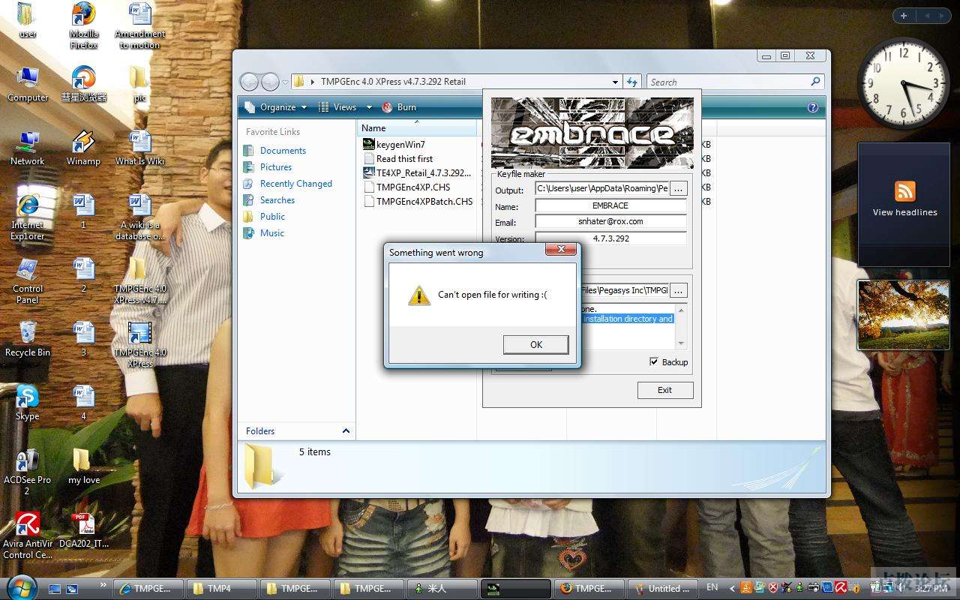Click the sidebar add gadget plus button

pos(904,16)
